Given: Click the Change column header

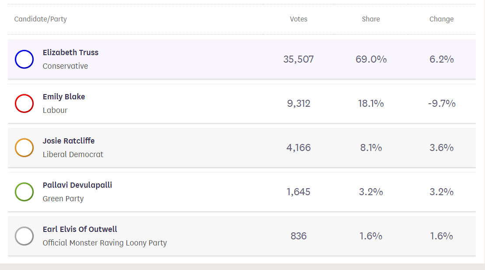Looking at the screenshot, I should 441,19.
